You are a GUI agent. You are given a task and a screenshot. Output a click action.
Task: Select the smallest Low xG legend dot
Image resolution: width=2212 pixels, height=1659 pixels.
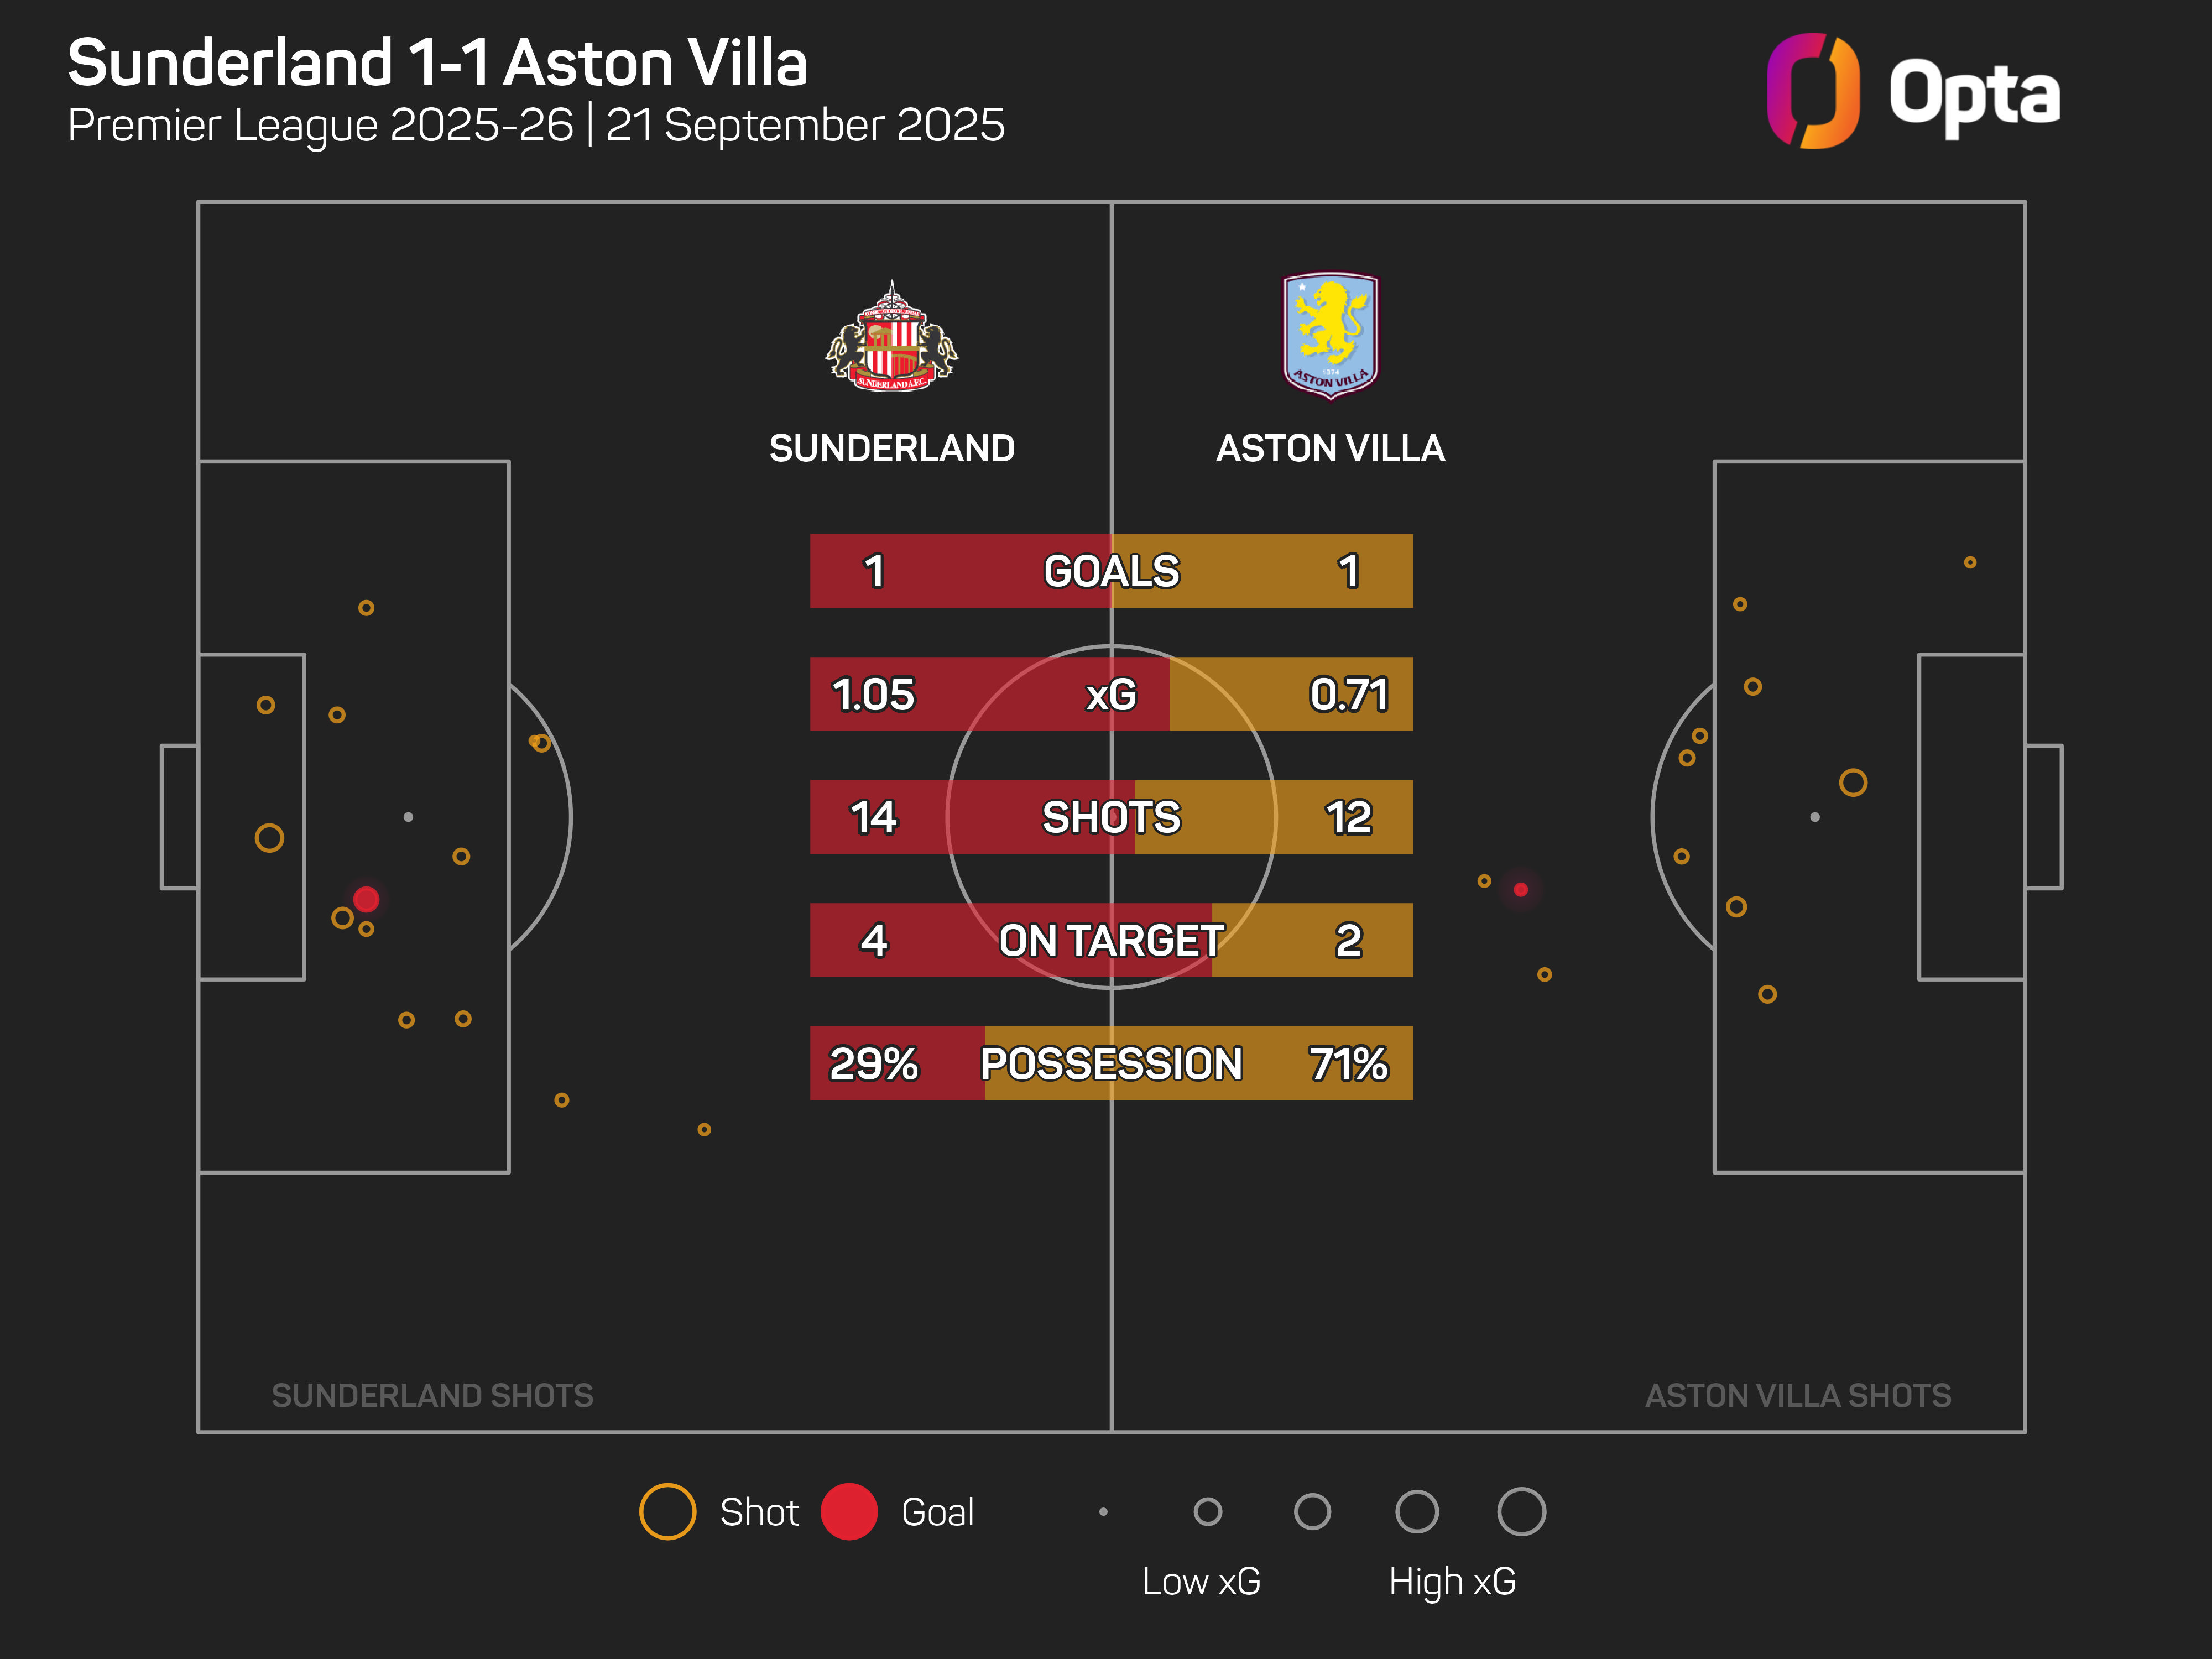[1103, 1511]
